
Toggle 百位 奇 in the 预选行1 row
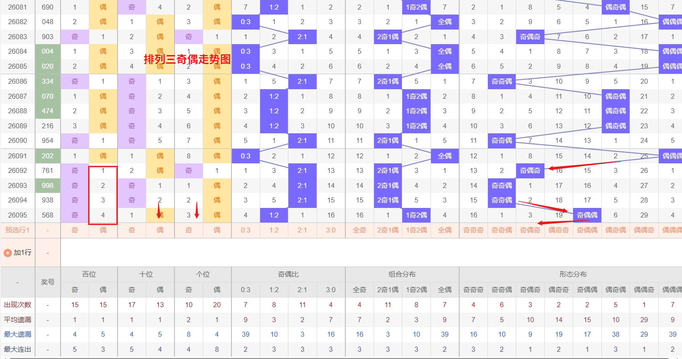click(x=75, y=230)
